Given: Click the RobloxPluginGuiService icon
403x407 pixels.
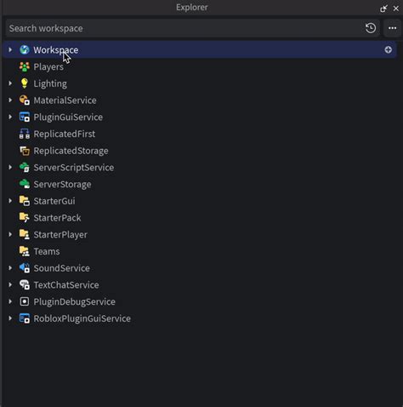Looking at the screenshot, I should (x=25, y=318).
